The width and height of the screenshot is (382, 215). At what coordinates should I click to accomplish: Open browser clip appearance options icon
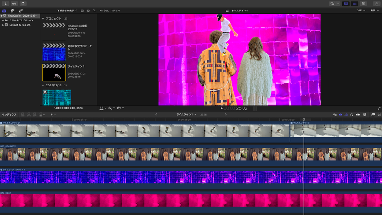(x=88, y=11)
